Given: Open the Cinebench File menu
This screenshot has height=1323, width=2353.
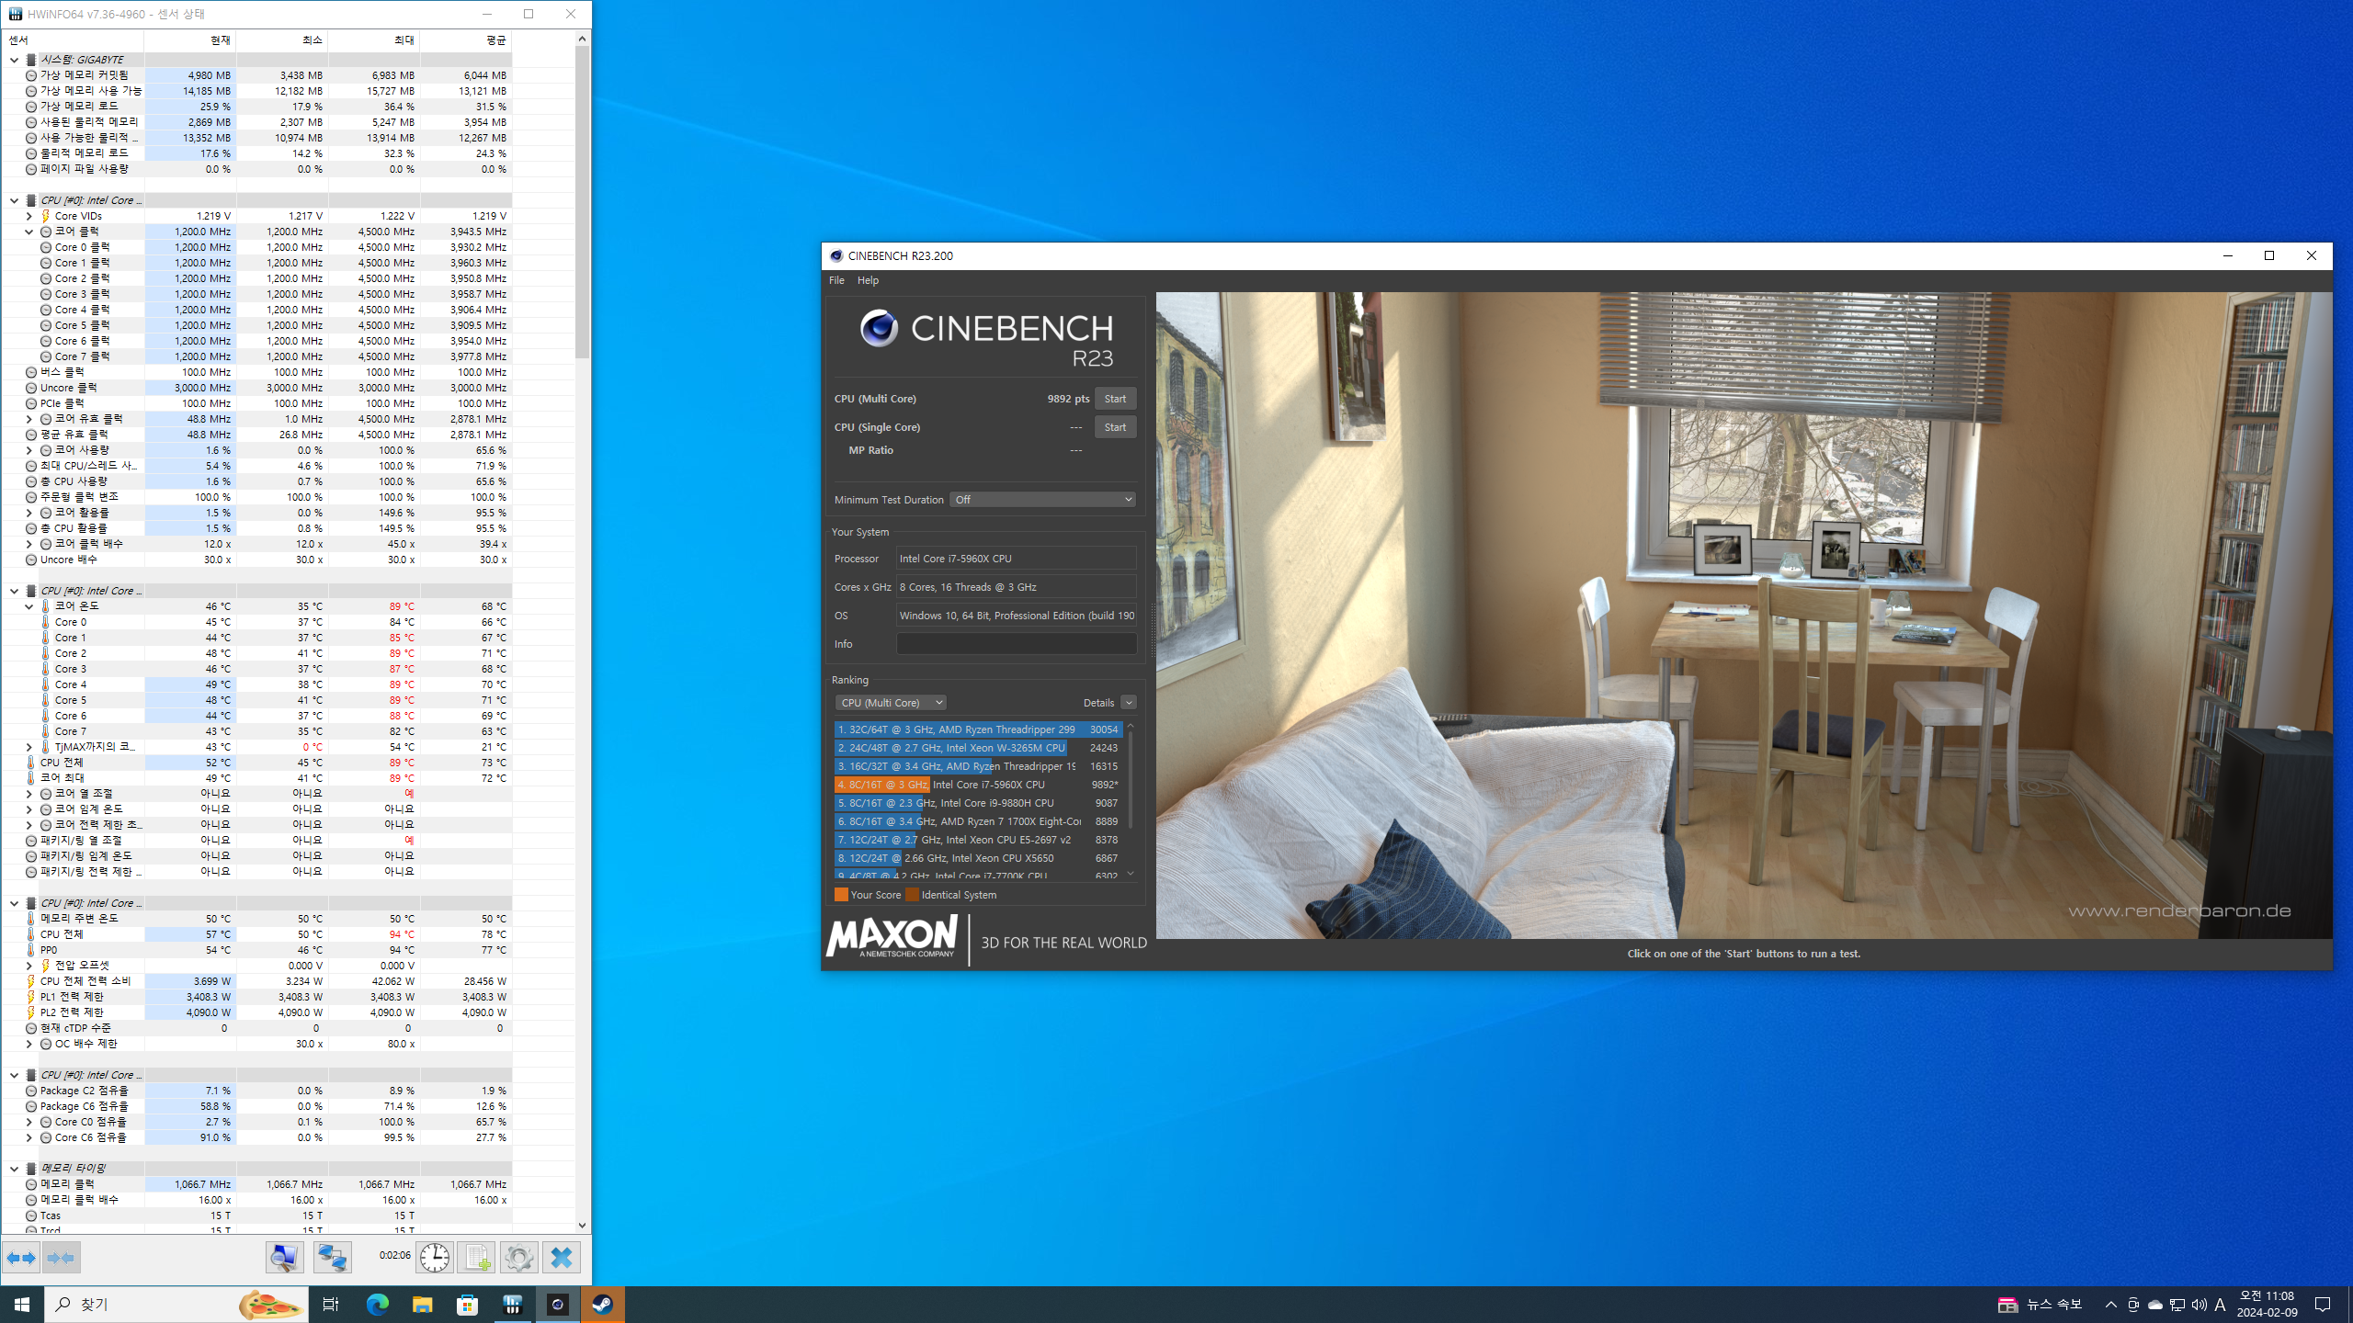Looking at the screenshot, I should click(836, 281).
